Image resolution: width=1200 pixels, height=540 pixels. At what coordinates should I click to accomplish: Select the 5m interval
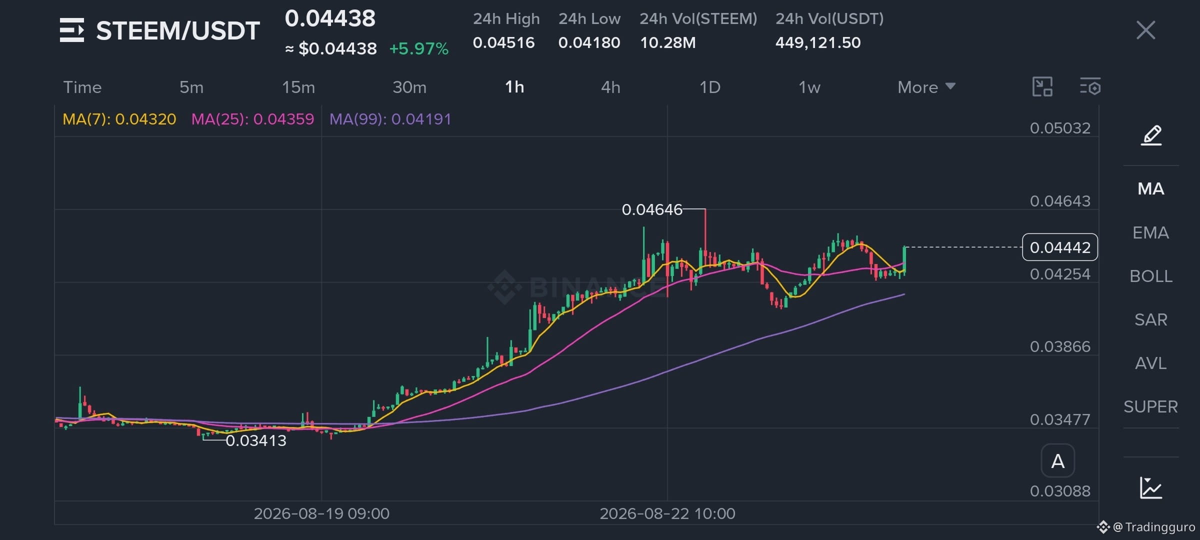tap(191, 87)
